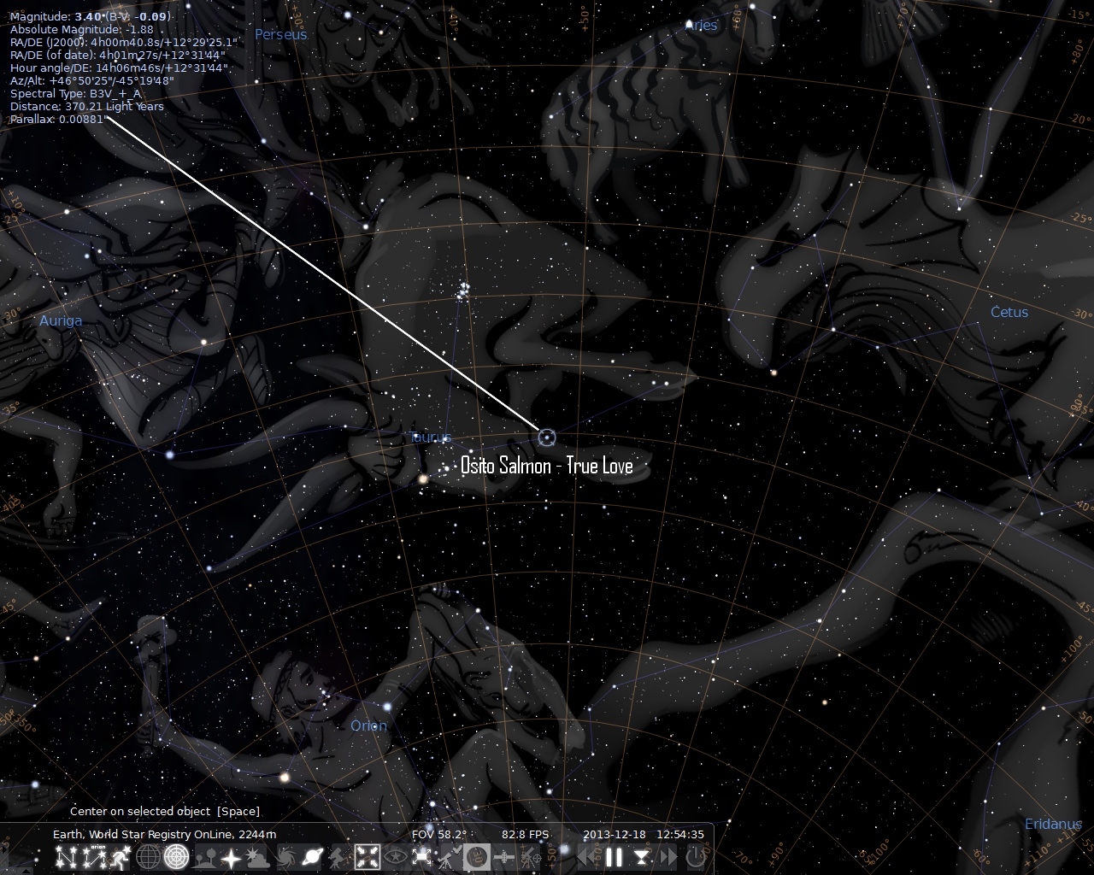Toggle cardinal points star icon
1094x875 pixels.
[231, 857]
